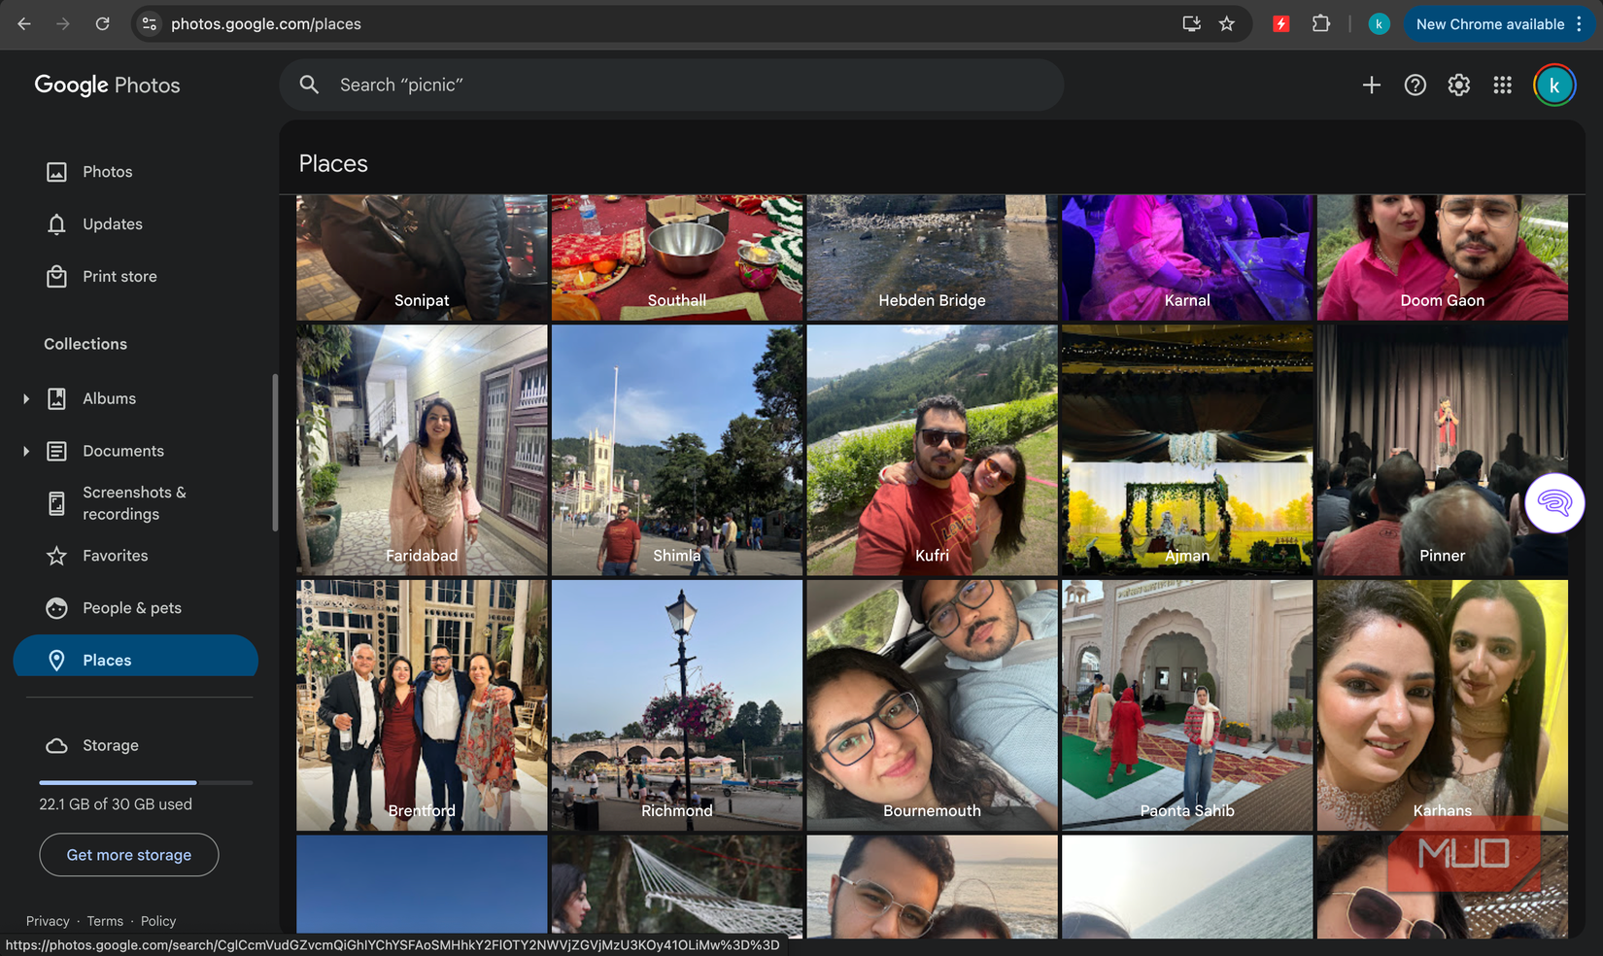
Task: Click the forward navigation arrow
Action: (x=63, y=24)
